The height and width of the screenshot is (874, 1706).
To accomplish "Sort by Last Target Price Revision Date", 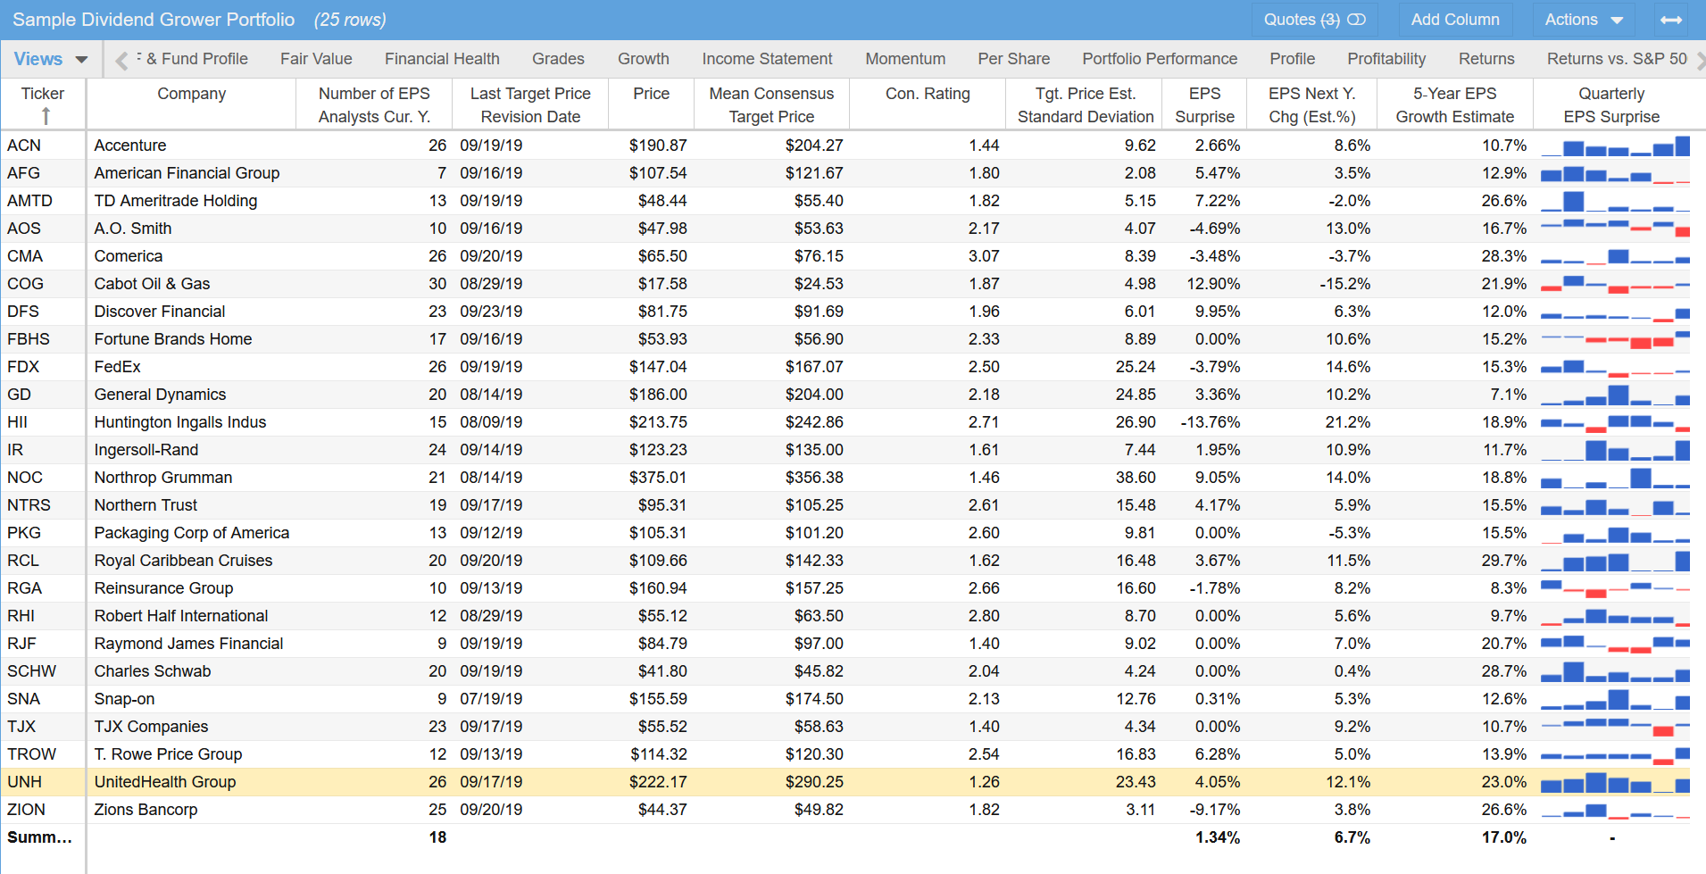I will pos(530,105).
